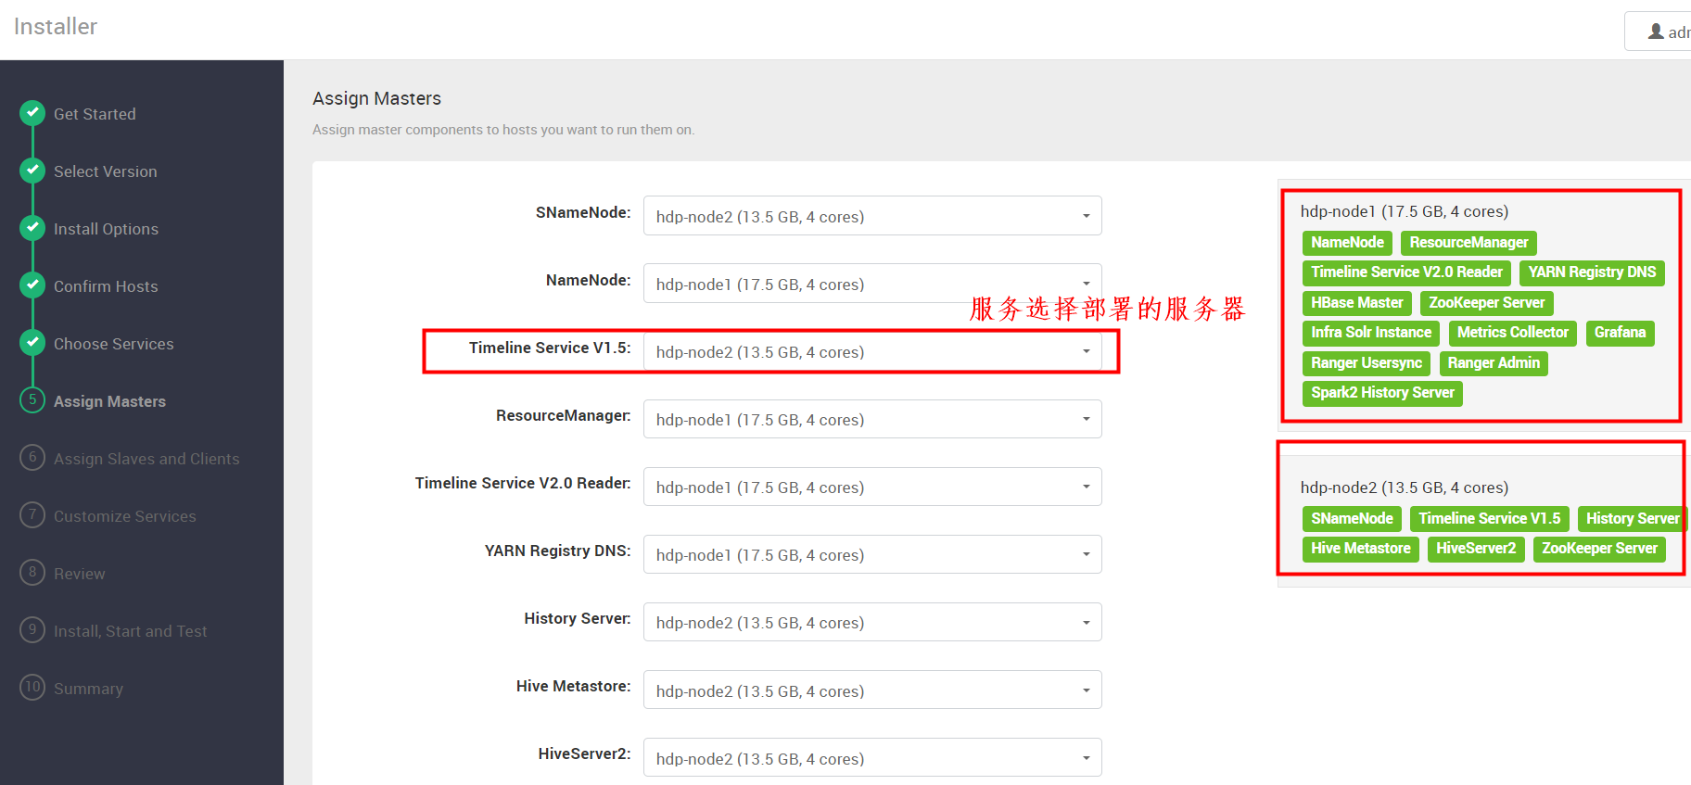Open the ResourceManager host dropdown
Viewport: 1691px width, 785px height.
[872, 419]
